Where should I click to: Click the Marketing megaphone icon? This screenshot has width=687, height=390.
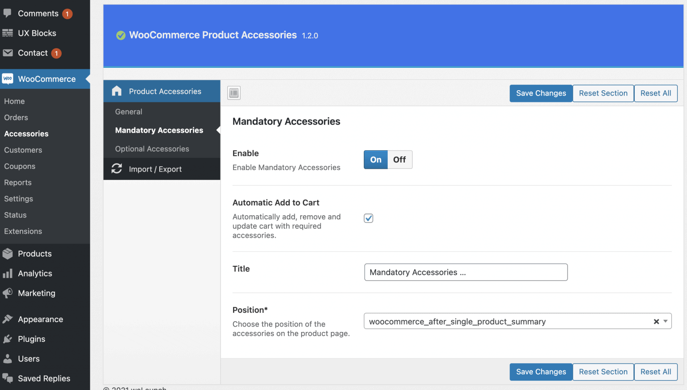click(8, 293)
